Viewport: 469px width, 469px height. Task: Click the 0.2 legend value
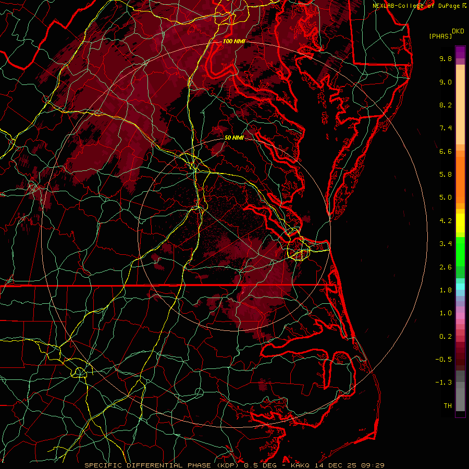[x=446, y=337]
